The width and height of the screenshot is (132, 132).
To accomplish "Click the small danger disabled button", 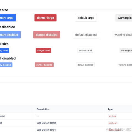I will point(44,65).
